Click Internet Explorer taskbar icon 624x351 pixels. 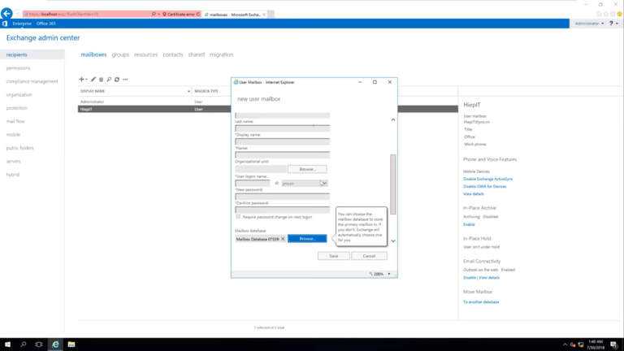tap(55, 344)
